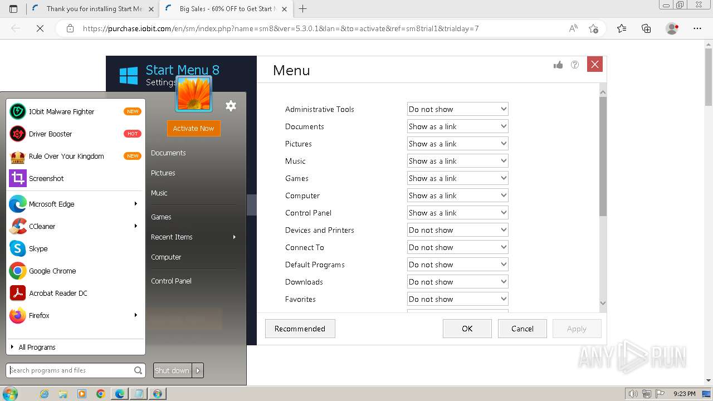The height and width of the screenshot is (401, 713).
Task: Click the OK button
Action: [x=467, y=329]
